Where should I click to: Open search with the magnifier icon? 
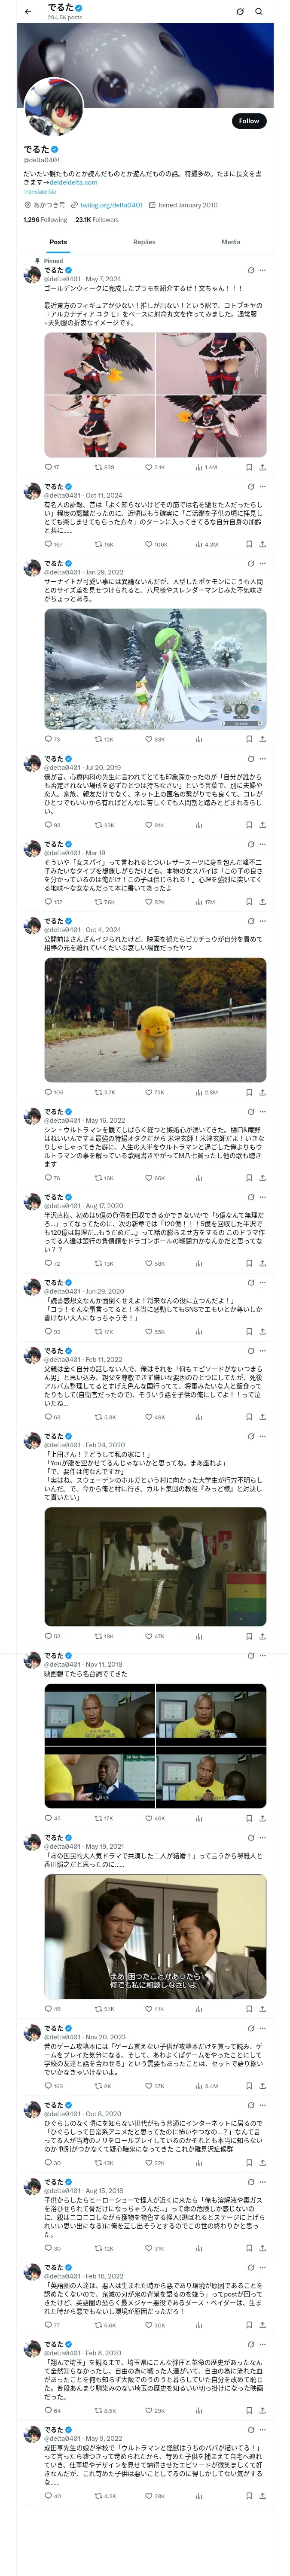(x=259, y=12)
